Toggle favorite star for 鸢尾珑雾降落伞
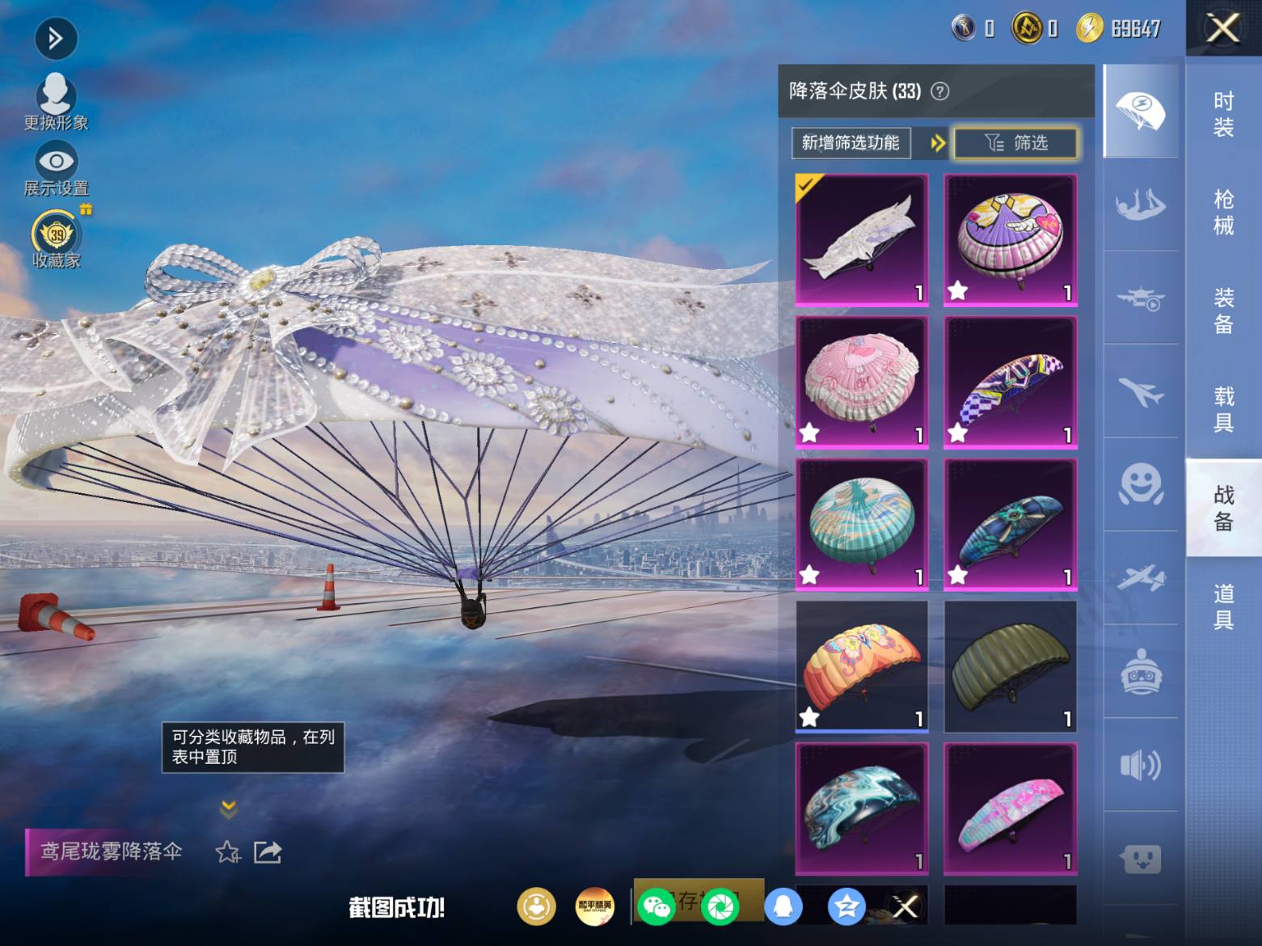The image size is (1262, 946). click(227, 851)
